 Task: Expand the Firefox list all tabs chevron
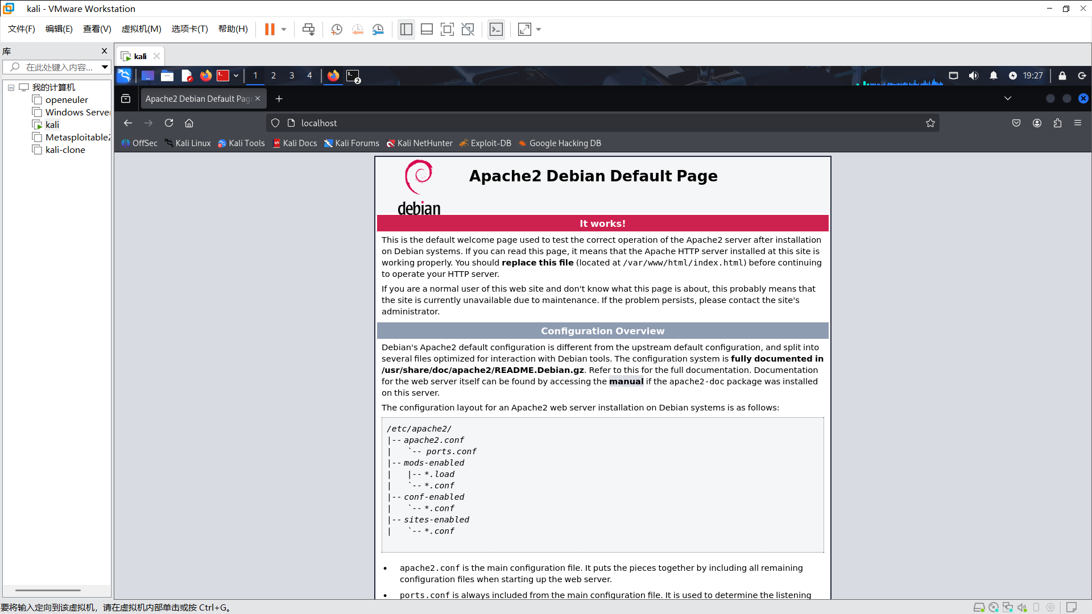(x=1007, y=98)
